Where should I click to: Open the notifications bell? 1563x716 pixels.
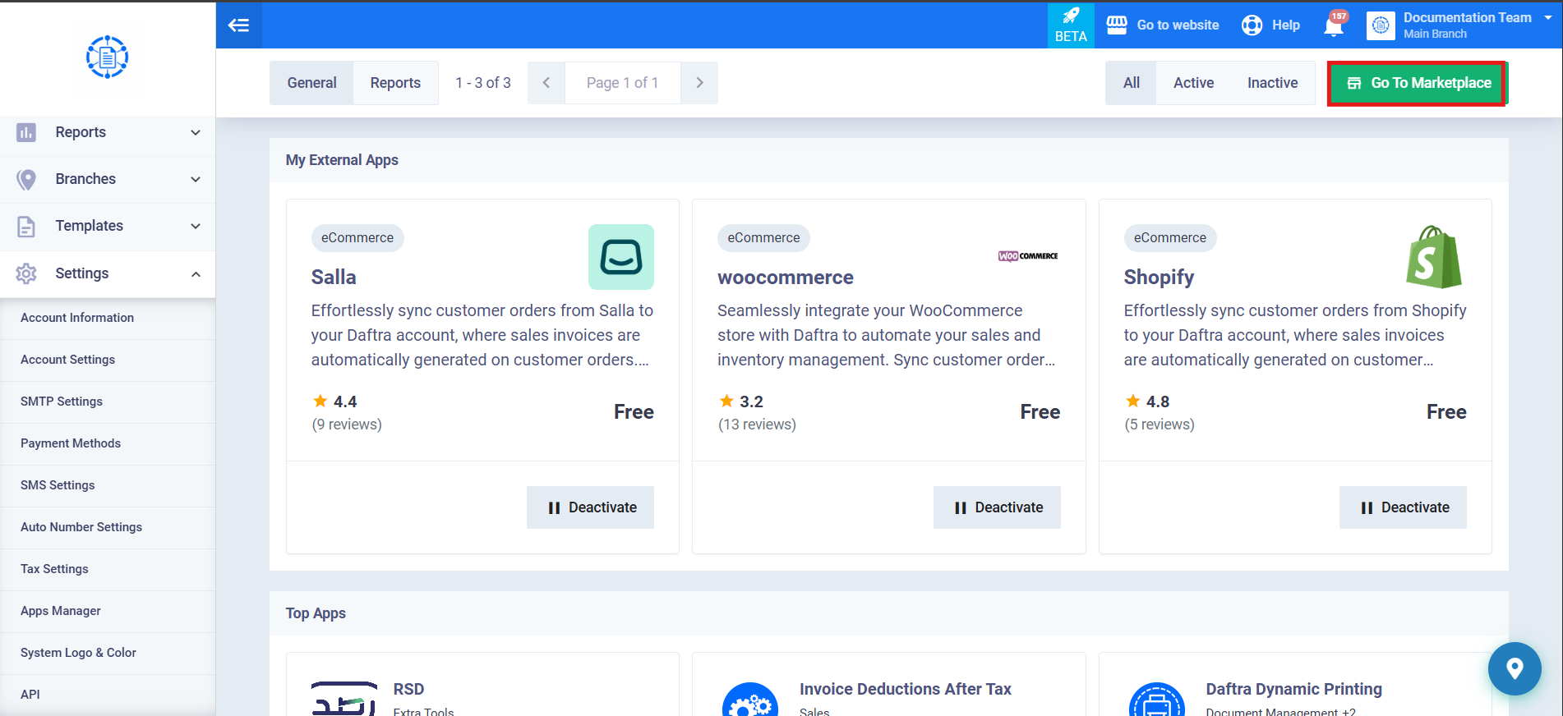[1335, 25]
